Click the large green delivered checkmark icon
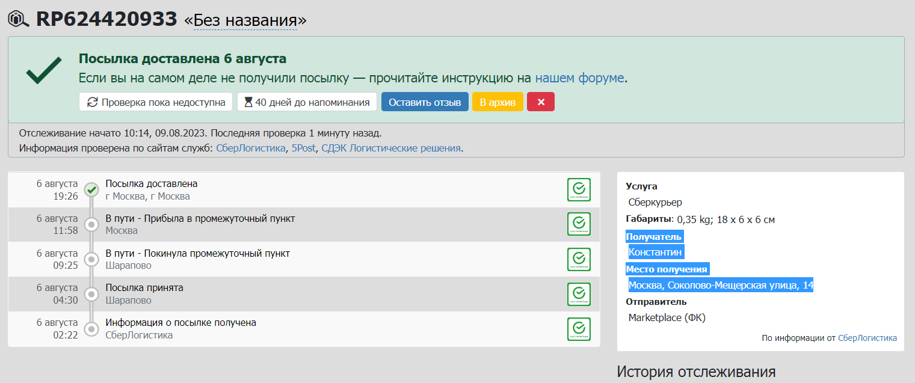Image resolution: width=915 pixels, height=383 pixels. 44,71
